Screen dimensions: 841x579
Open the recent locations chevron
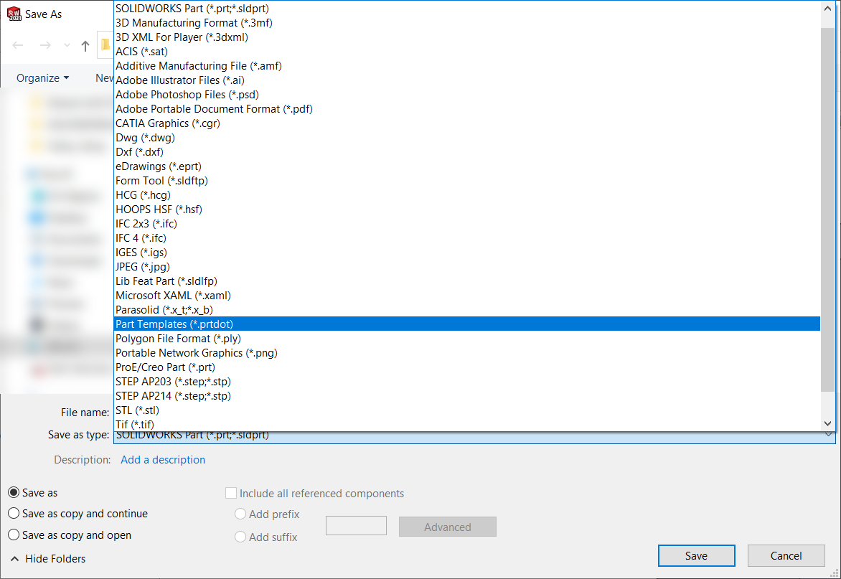click(67, 45)
